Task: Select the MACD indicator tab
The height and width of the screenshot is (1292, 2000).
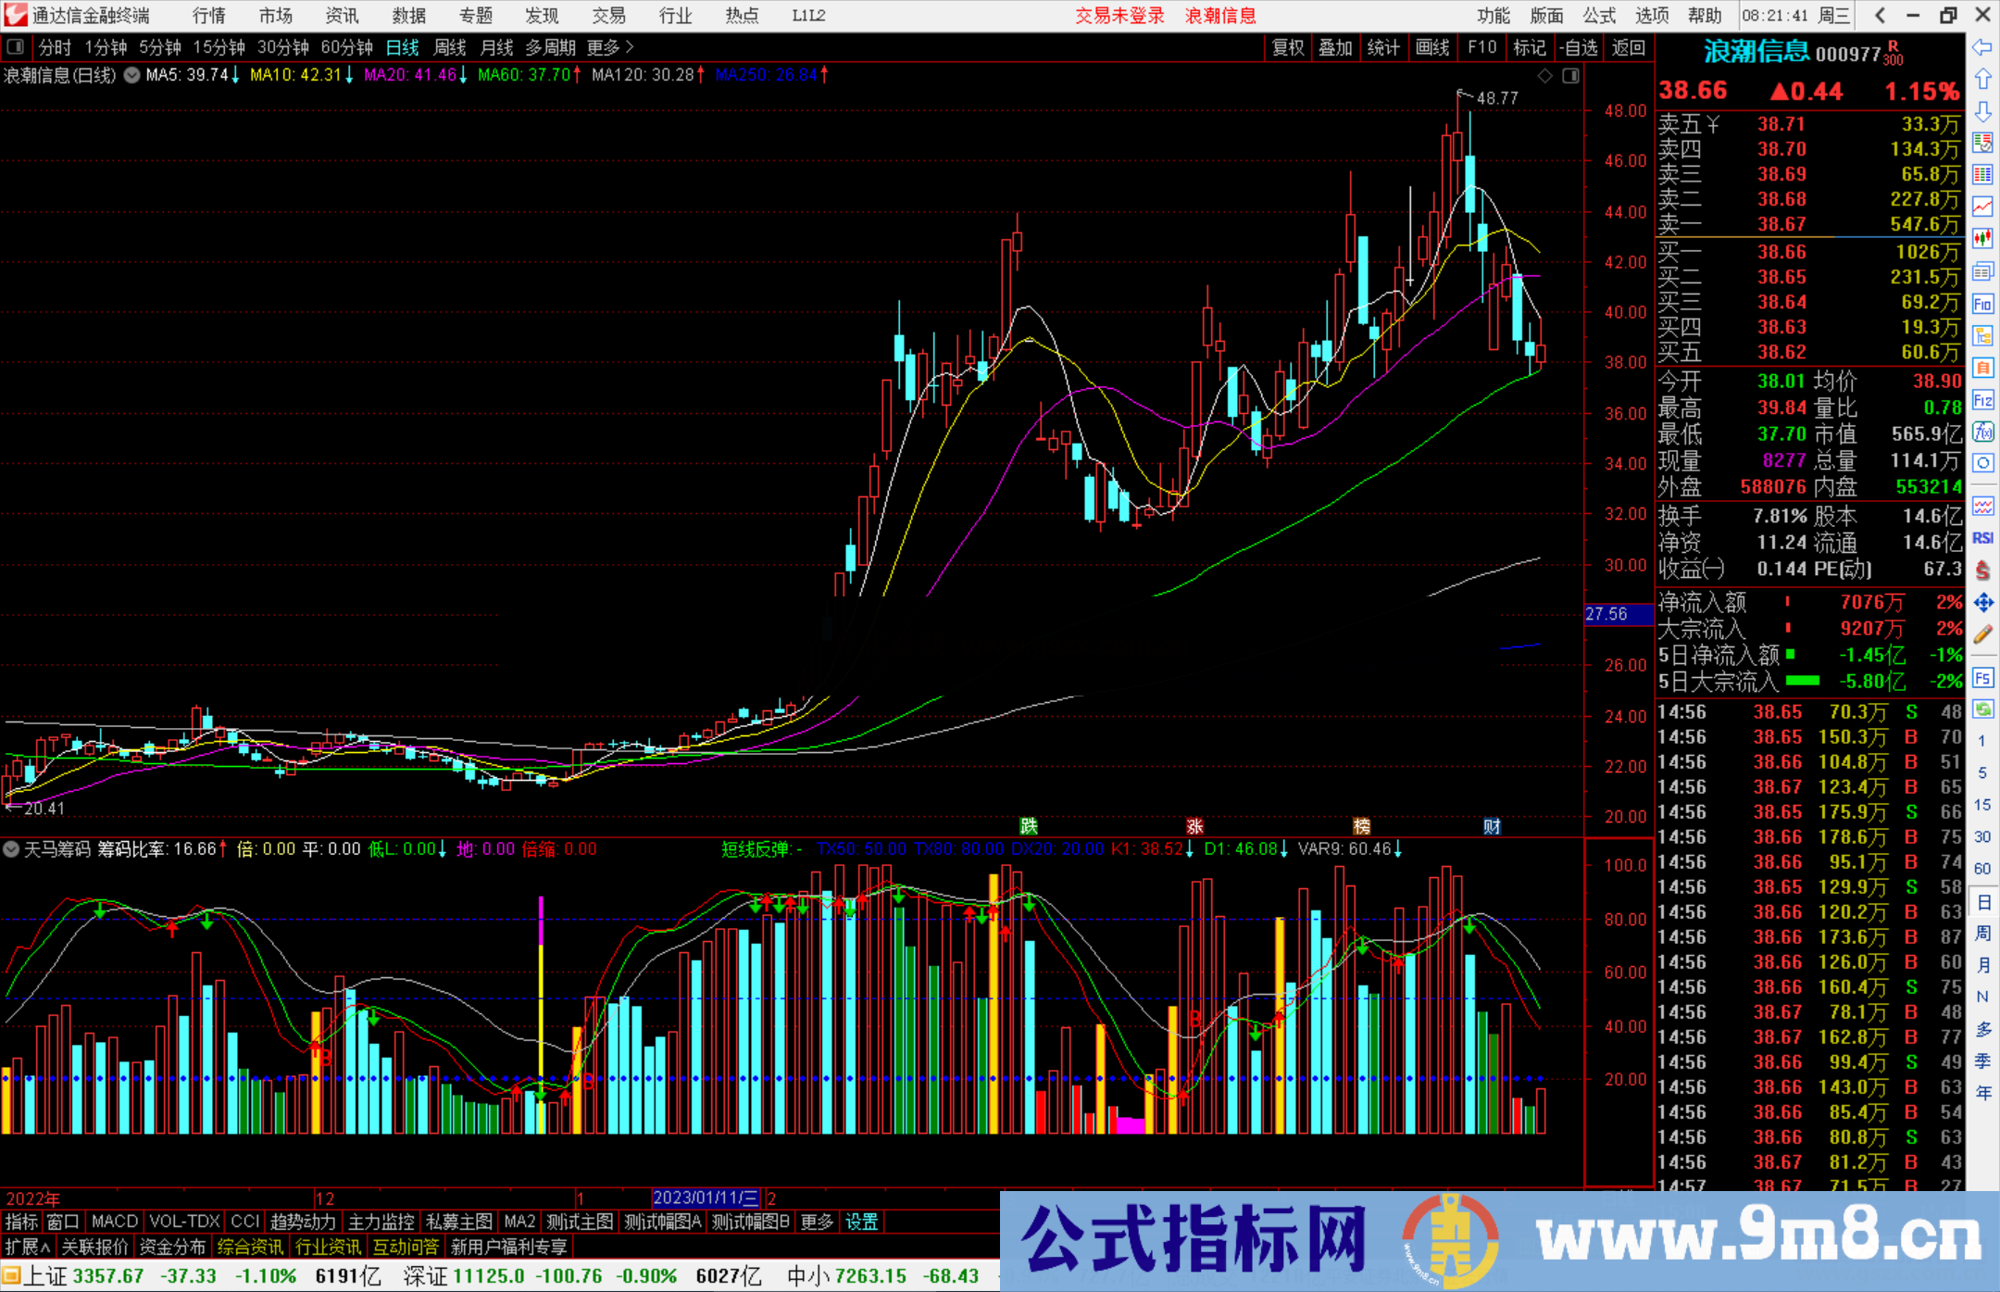Action: tap(115, 1222)
